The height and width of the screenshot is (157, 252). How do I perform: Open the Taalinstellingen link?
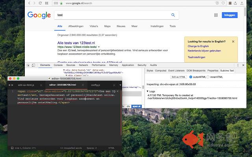point(196,57)
